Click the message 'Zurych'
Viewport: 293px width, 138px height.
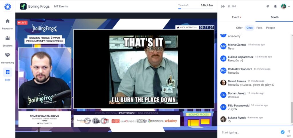point(232,109)
